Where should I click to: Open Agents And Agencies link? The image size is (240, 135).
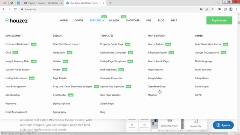[x=112, y=87]
